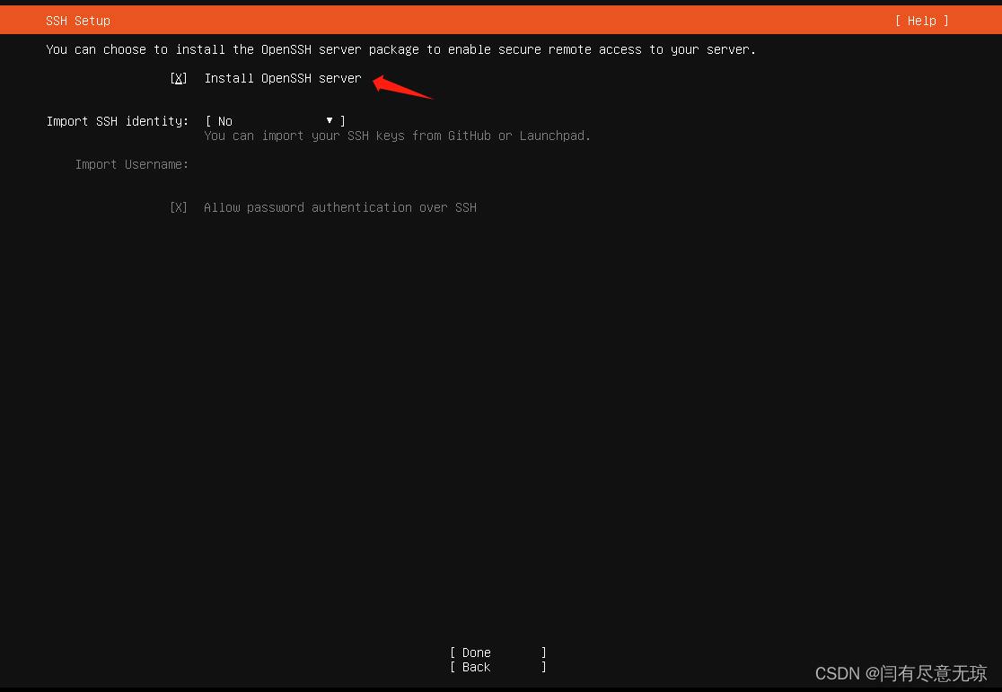The height and width of the screenshot is (692, 1002).
Task: Toggle Allow password authentication over SSH checkbox
Action: [x=179, y=207]
